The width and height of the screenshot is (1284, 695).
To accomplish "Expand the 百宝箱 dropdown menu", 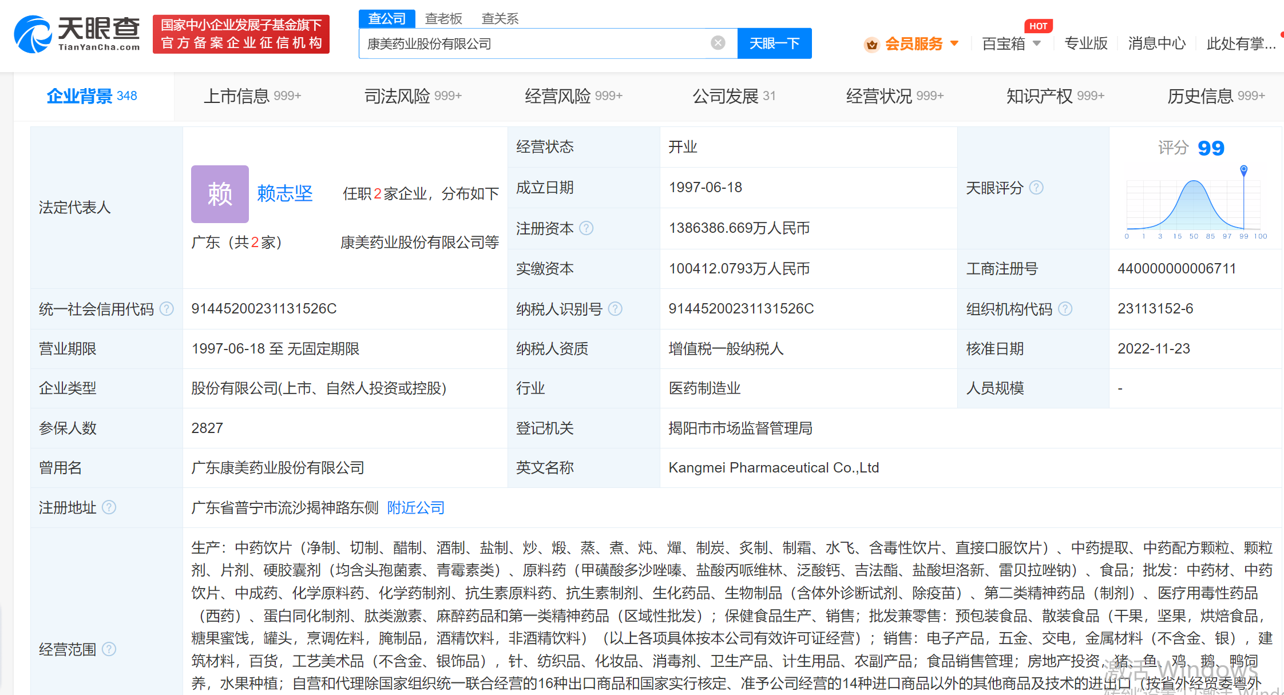I will [1036, 43].
